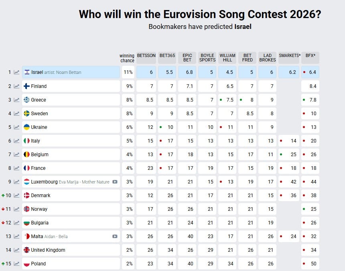The width and height of the screenshot is (345, 271).
Task: Open the France country link
Action: pos(38,168)
